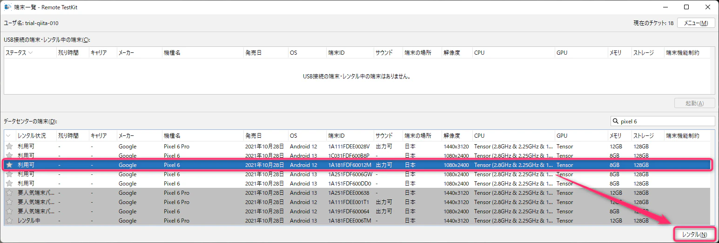Image resolution: width=719 pixels, height=243 pixels.
Task: Sort datacenter list by メモリ header
Action: click(x=619, y=136)
